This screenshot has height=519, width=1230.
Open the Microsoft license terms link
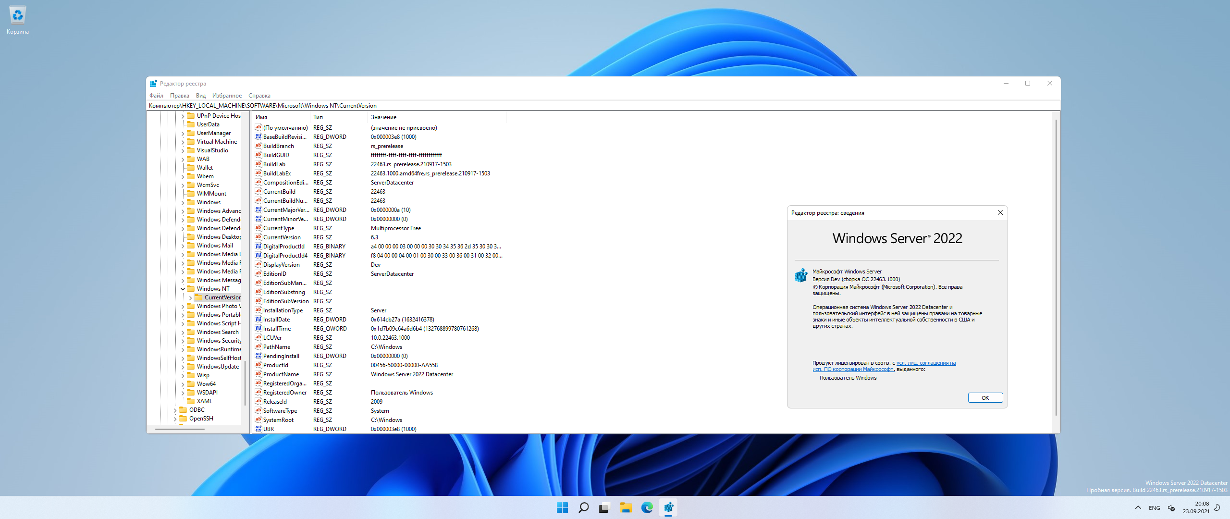click(884, 366)
